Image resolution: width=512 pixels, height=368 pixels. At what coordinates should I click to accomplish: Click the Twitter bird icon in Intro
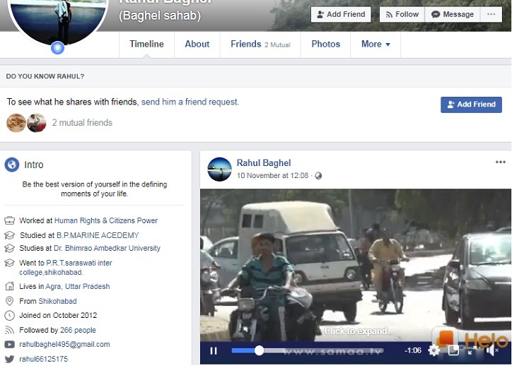click(9, 360)
